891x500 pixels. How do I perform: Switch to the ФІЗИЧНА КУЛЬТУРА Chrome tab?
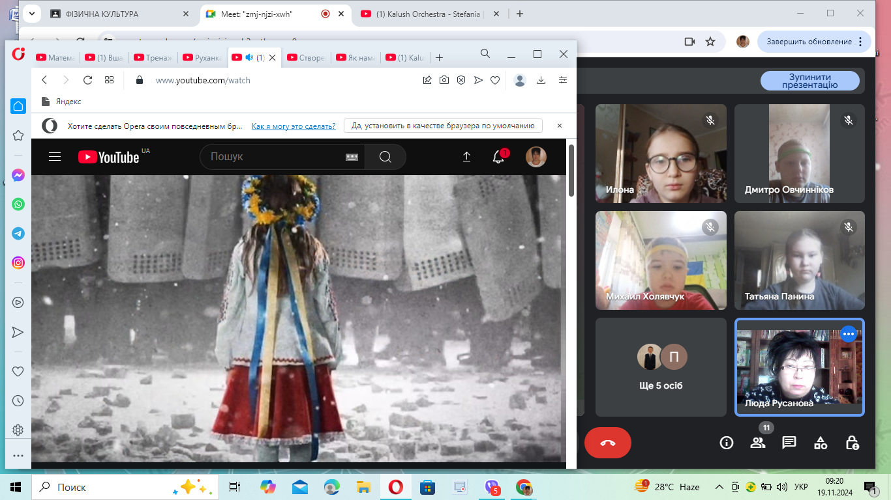[x=119, y=13]
